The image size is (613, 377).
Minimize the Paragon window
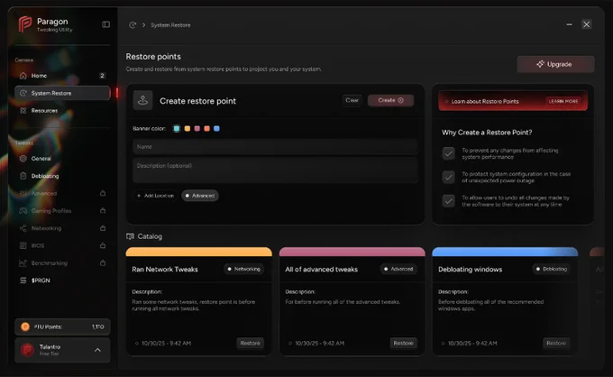coord(569,24)
